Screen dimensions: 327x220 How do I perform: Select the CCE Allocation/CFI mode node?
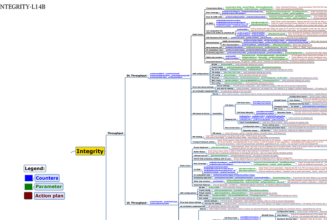tap(216, 38)
